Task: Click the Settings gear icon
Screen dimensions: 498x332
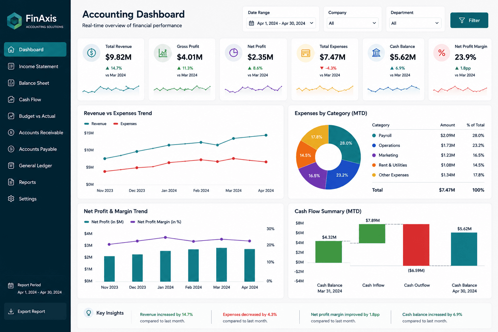Action: click(11, 199)
